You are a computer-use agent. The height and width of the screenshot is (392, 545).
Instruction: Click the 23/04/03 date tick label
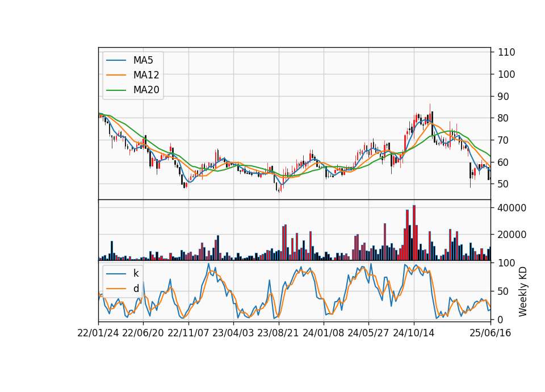tap(233, 333)
